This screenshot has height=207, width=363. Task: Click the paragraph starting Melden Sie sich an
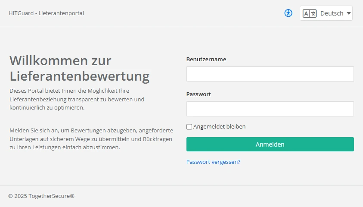[90, 138]
